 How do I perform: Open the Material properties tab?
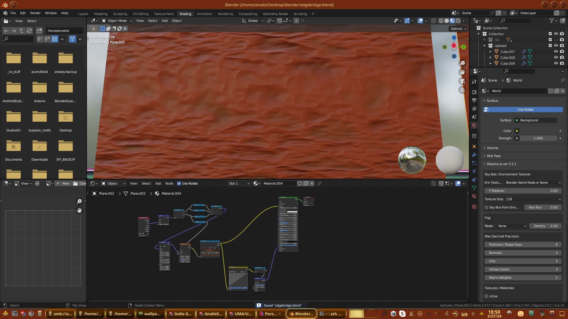pyautogui.click(x=474, y=196)
